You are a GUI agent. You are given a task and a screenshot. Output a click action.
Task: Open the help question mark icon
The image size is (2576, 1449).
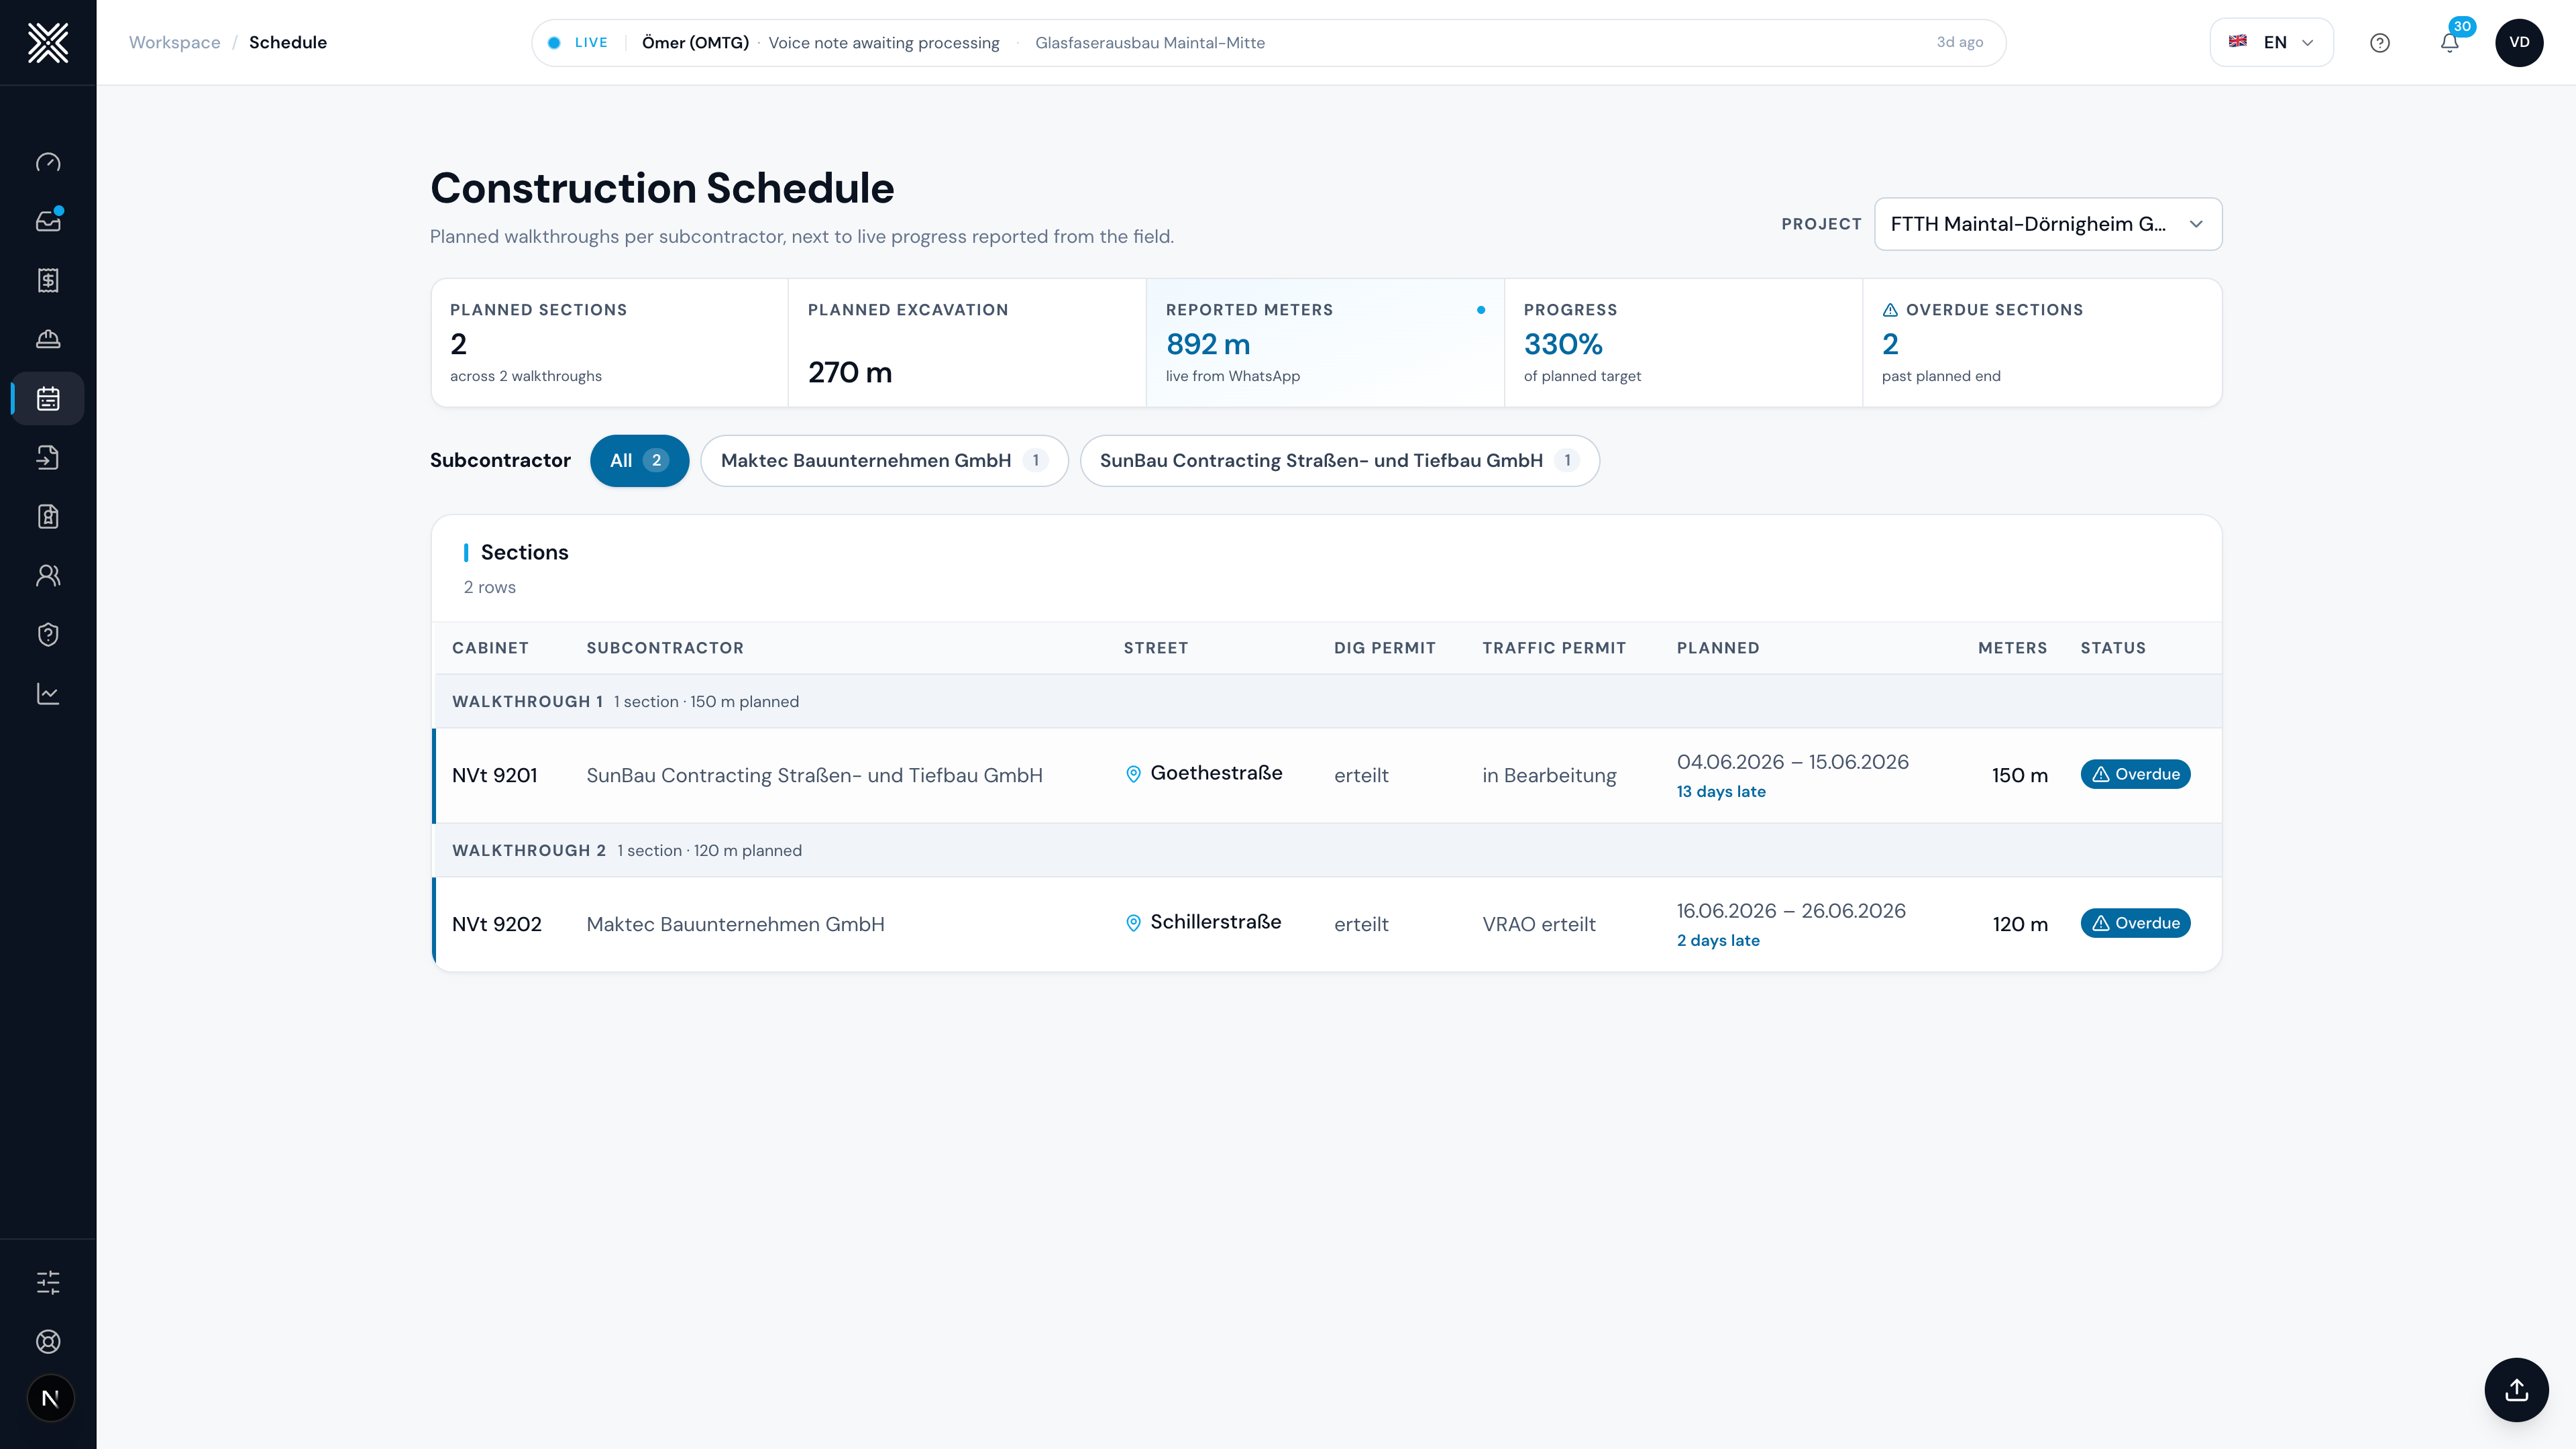[x=2380, y=42]
